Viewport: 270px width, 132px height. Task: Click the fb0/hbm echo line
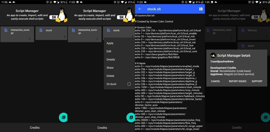point(157,54)
